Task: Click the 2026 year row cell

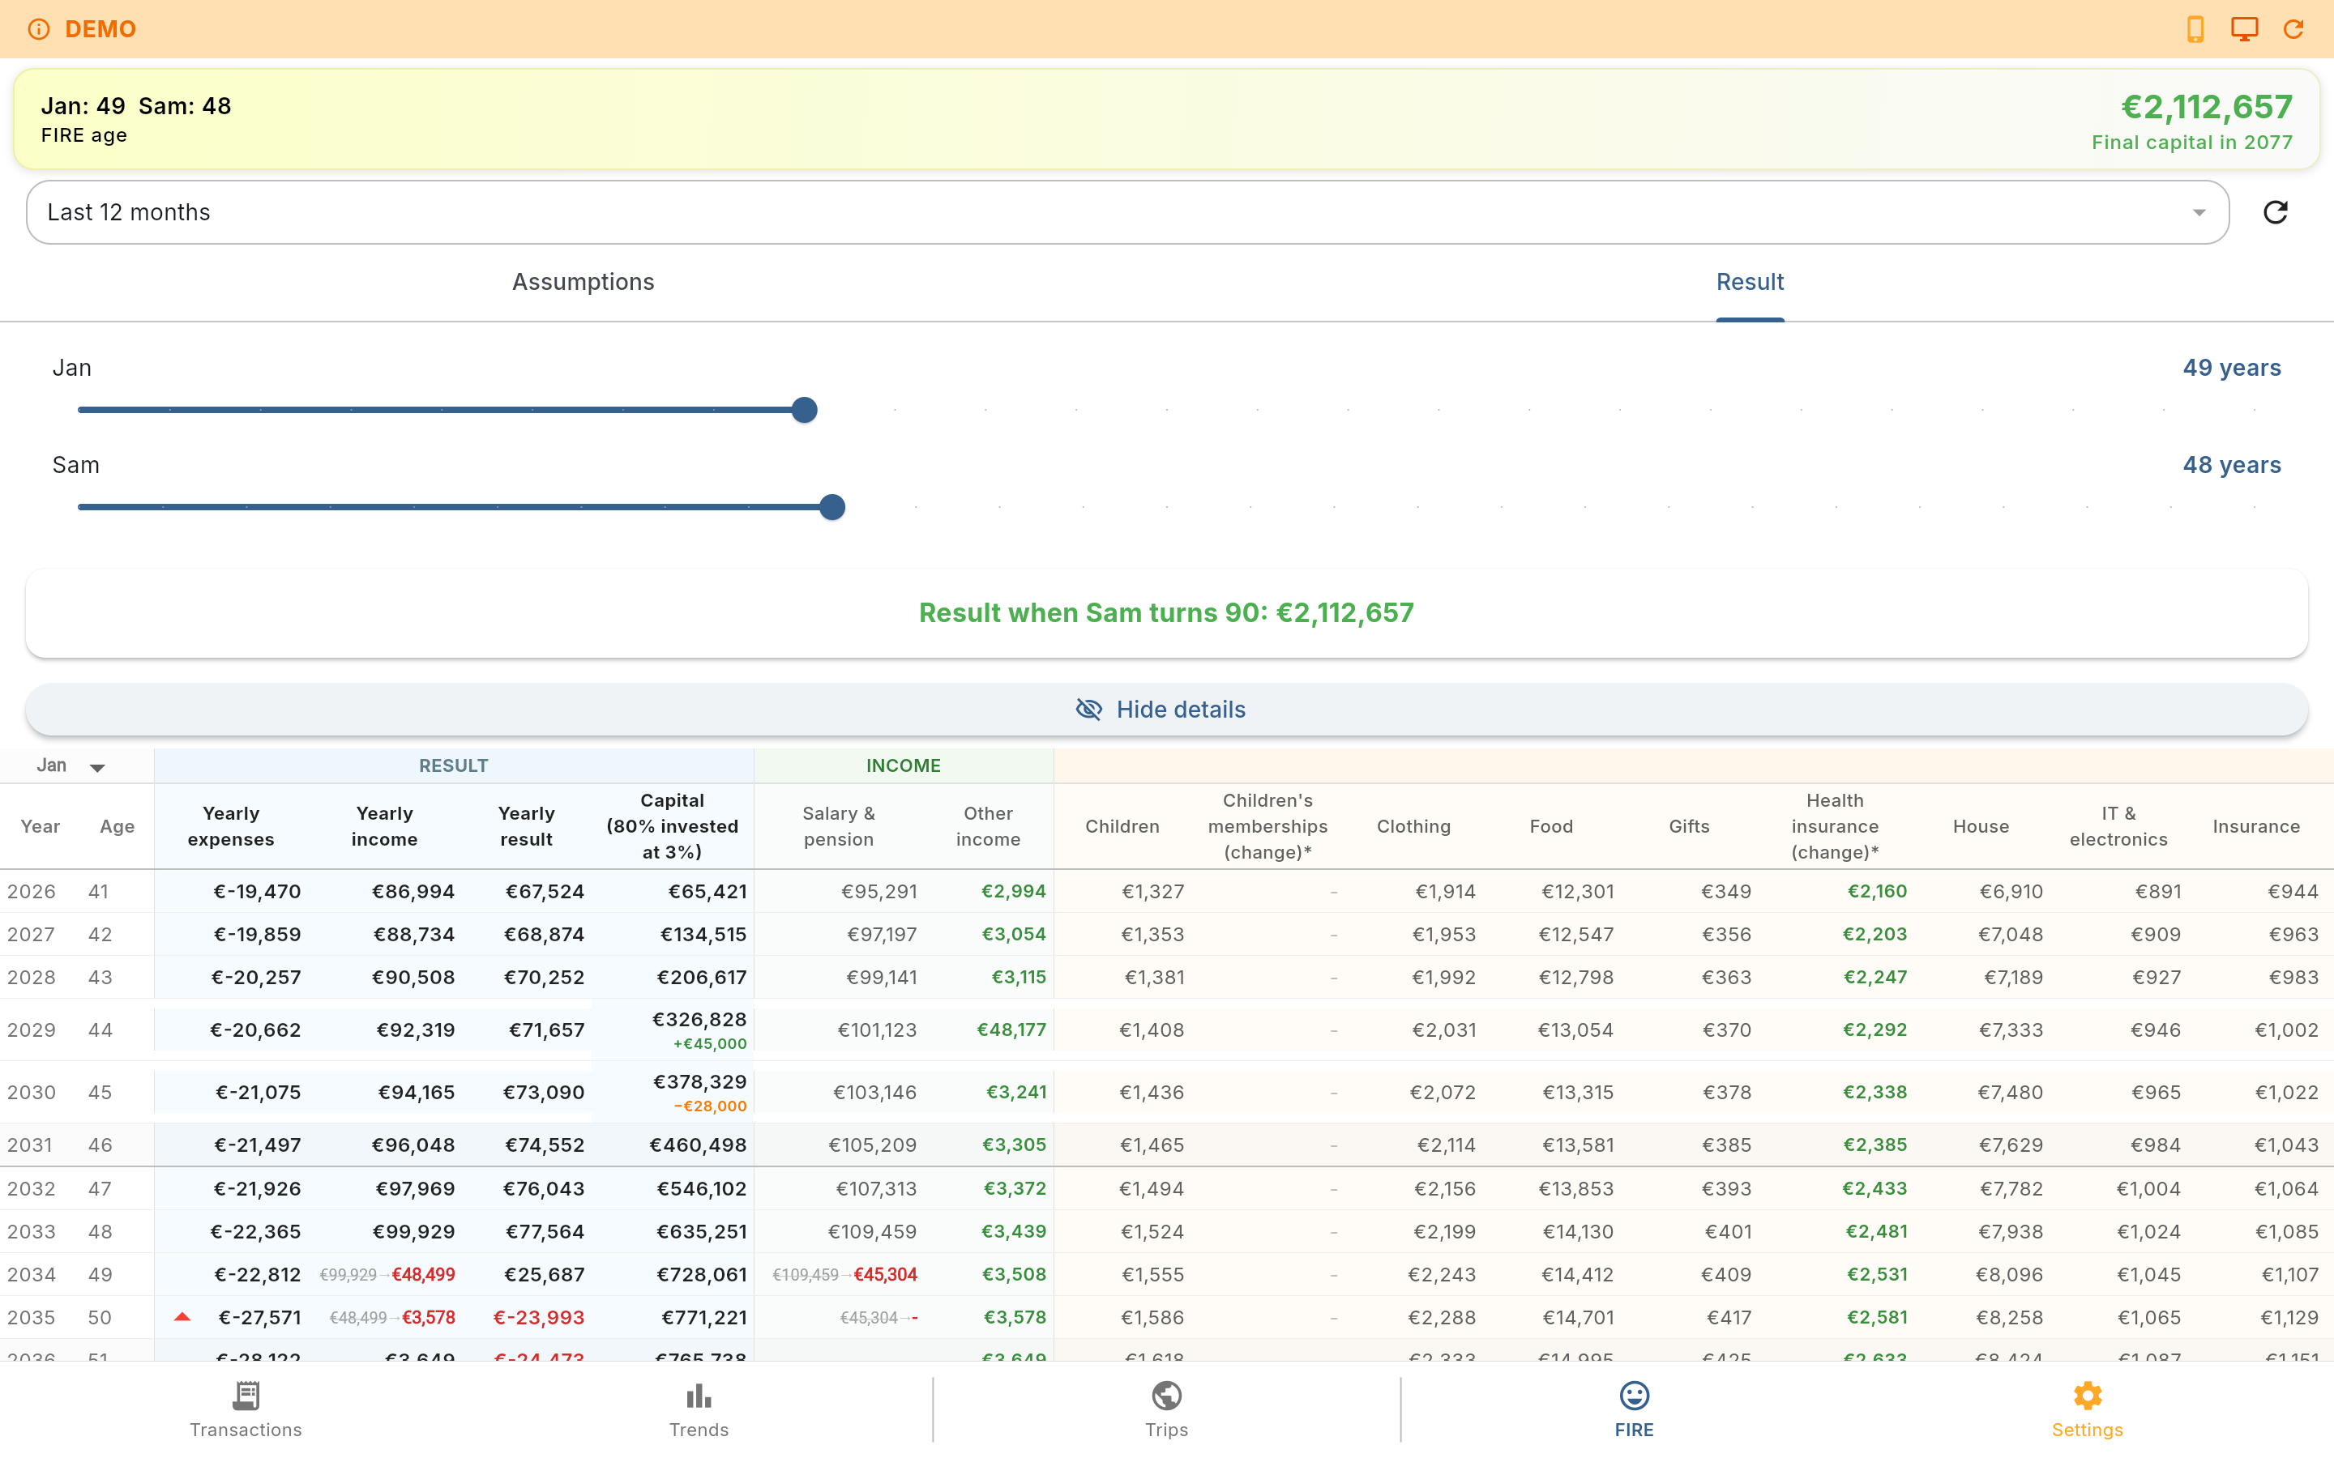Action: click(31, 891)
